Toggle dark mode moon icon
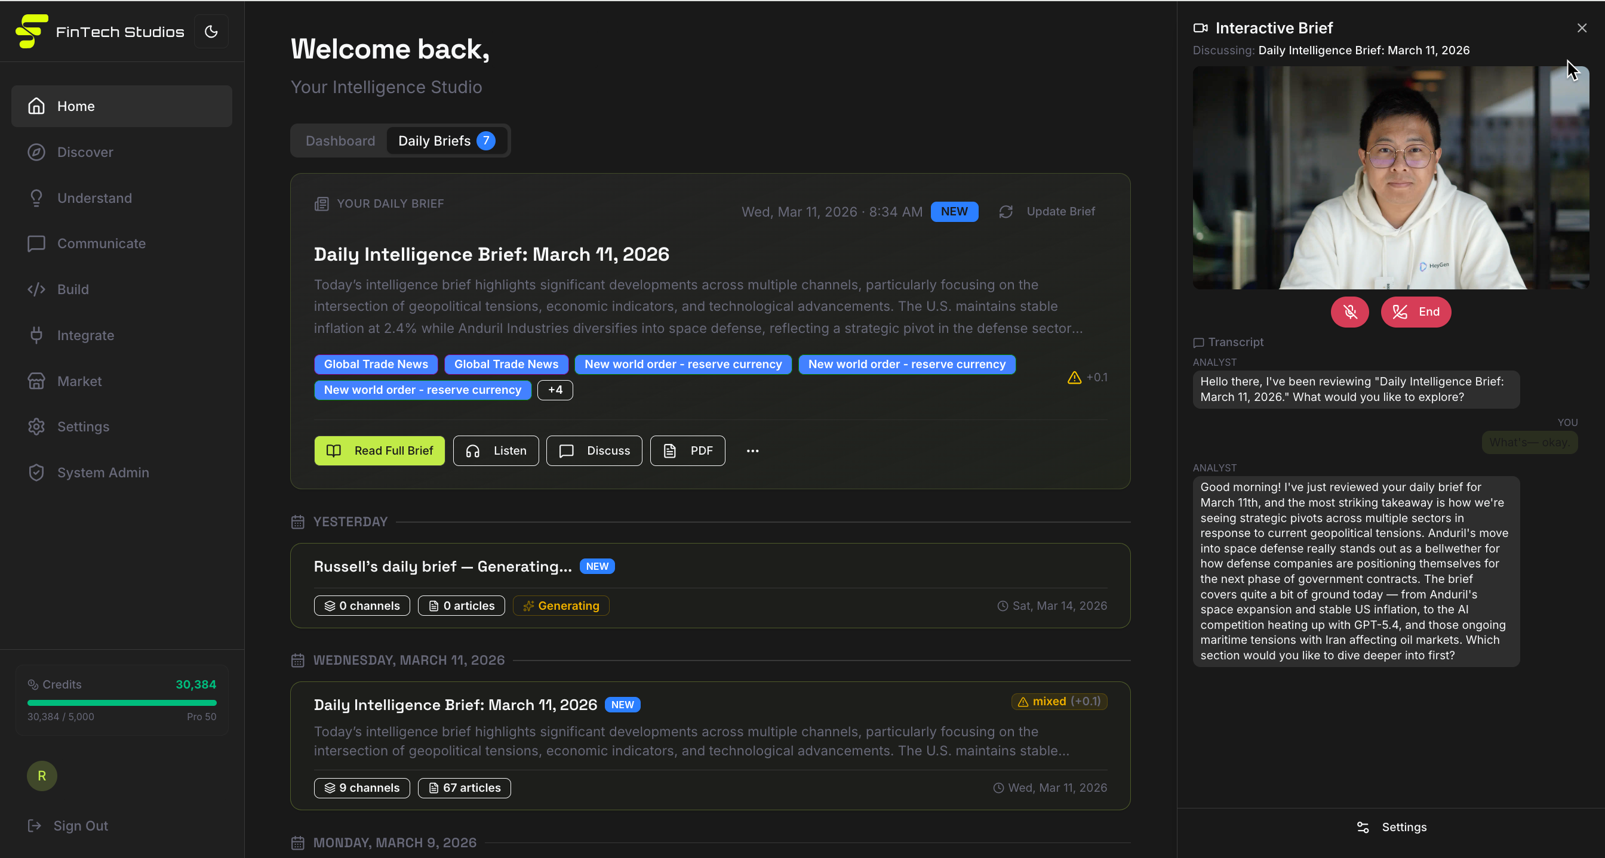This screenshot has width=1605, height=858. tap(211, 32)
